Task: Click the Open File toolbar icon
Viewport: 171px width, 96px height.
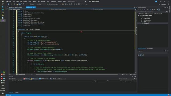Action: [x=17, y=4]
